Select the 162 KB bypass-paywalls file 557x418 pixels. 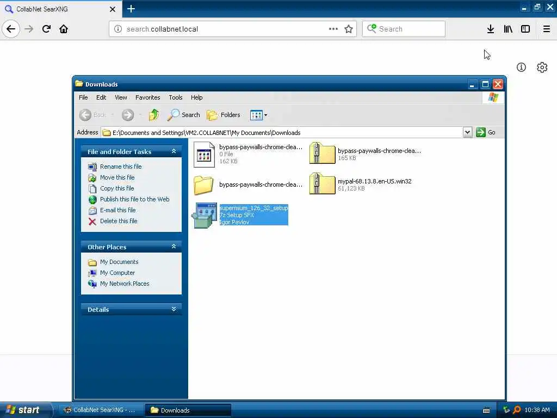(248, 154)
